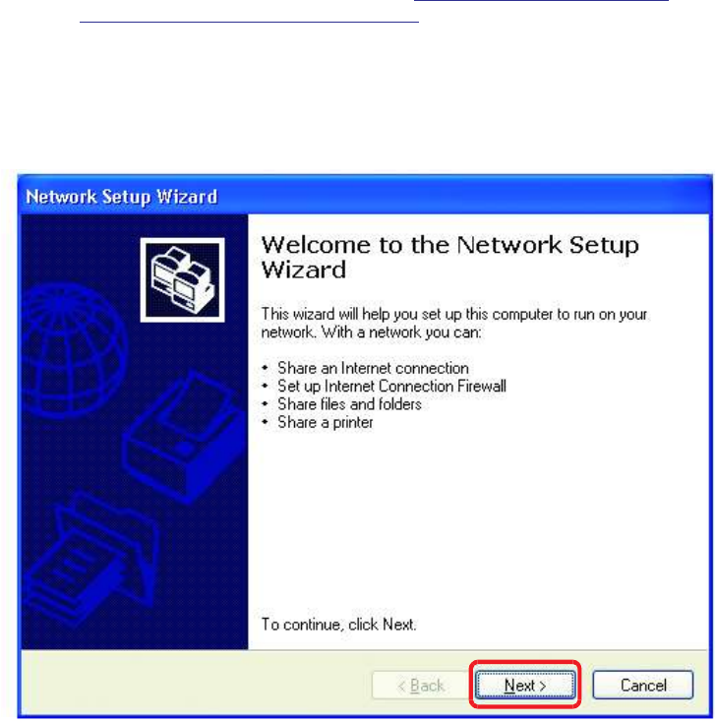Click the To continue, click Next text

click(x=339, y=625)
